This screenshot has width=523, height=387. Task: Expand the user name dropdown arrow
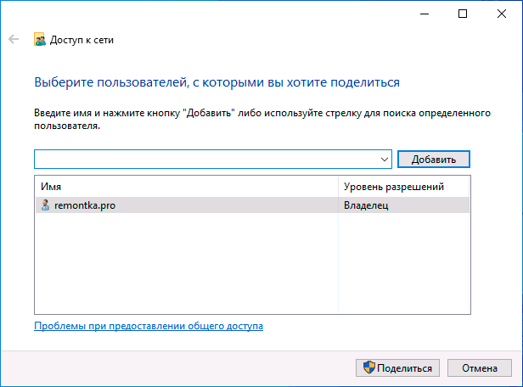[385, 160]
